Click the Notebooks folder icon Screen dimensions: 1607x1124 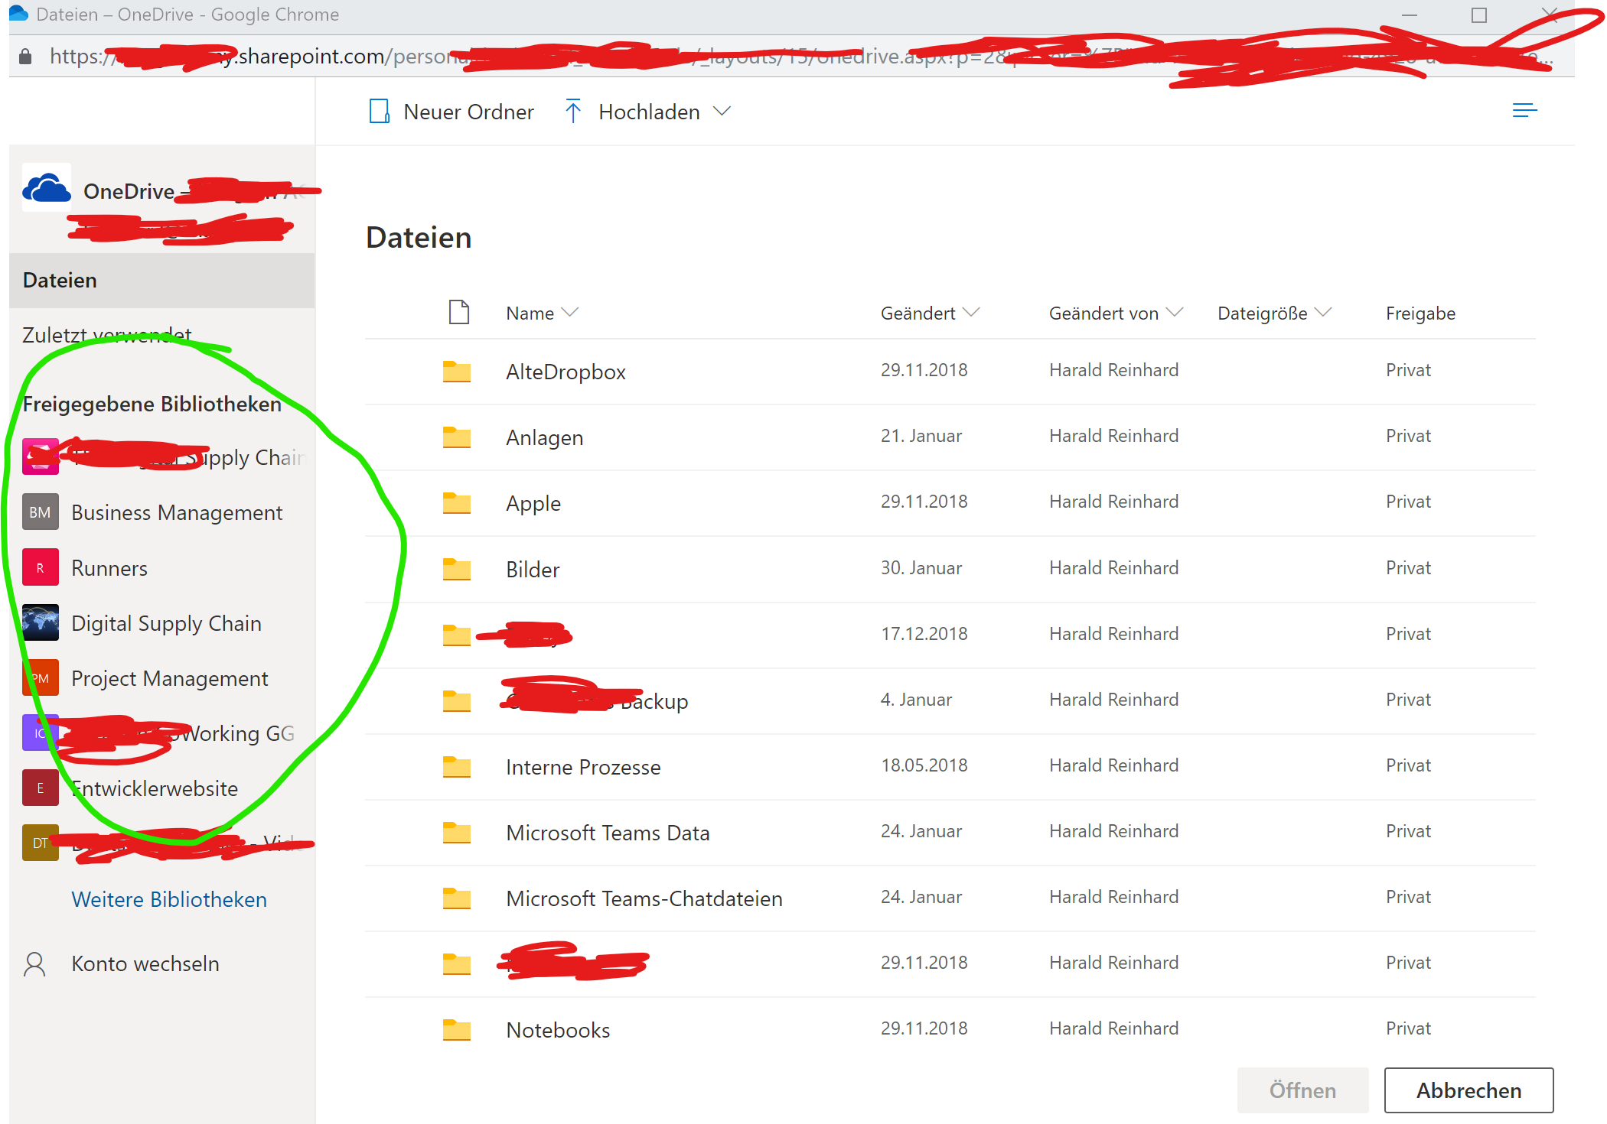pos(457,1030)
